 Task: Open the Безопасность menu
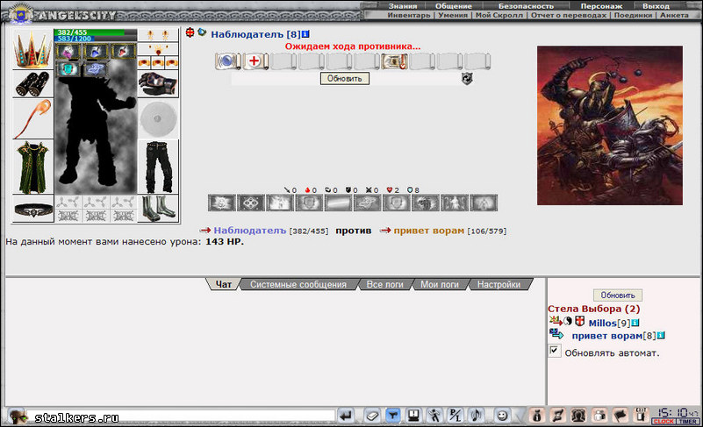[x=526, y=6]
